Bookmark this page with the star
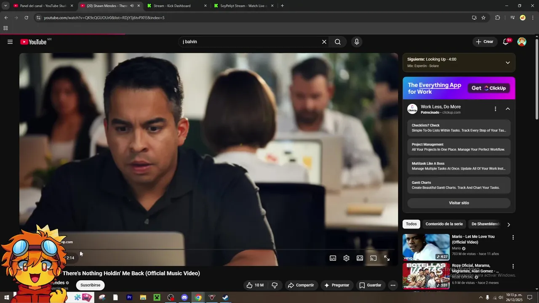Viewport: 539px width, 303px height. pyautogui.click(x=483, y=18)
